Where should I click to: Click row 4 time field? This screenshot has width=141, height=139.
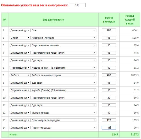[109, 53]
